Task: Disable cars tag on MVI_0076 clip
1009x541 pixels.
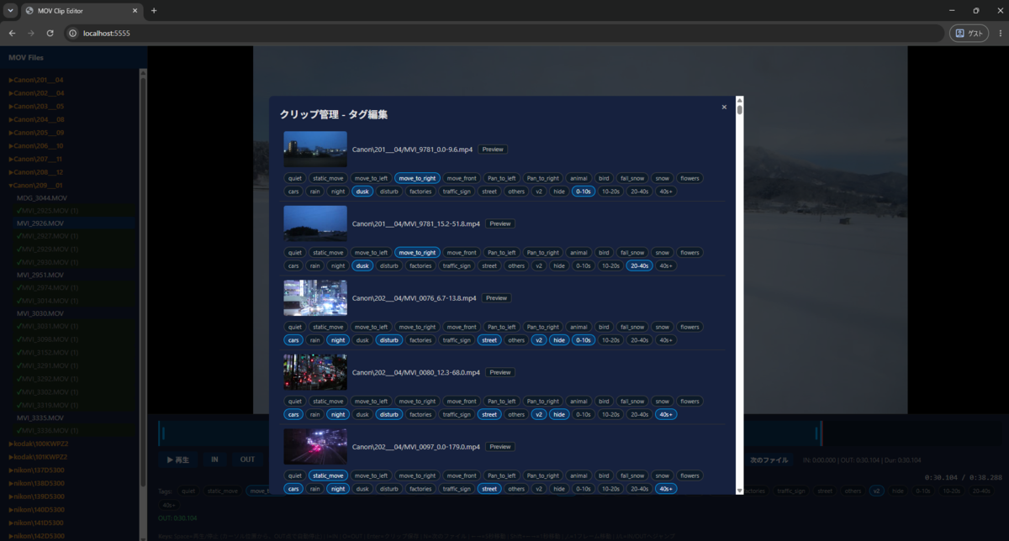Action: pyautogui.click(x=293, y=340)
